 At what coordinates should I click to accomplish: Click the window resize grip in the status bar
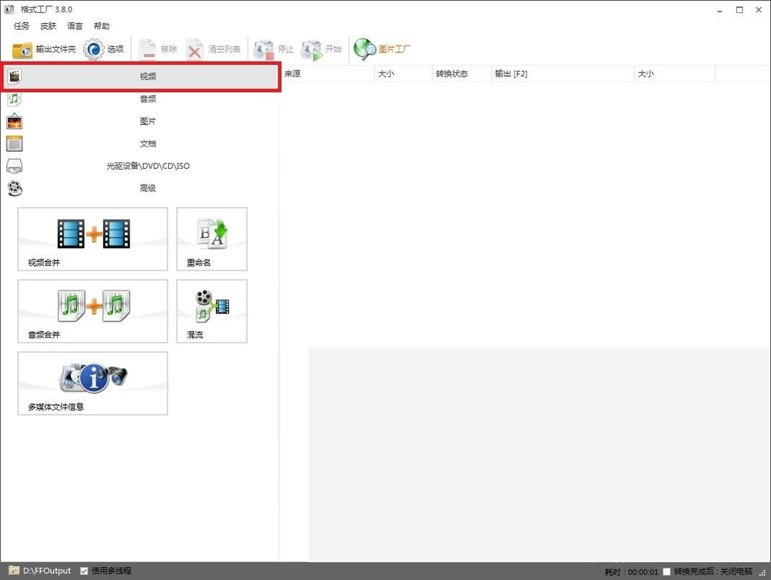click(763, 573)
